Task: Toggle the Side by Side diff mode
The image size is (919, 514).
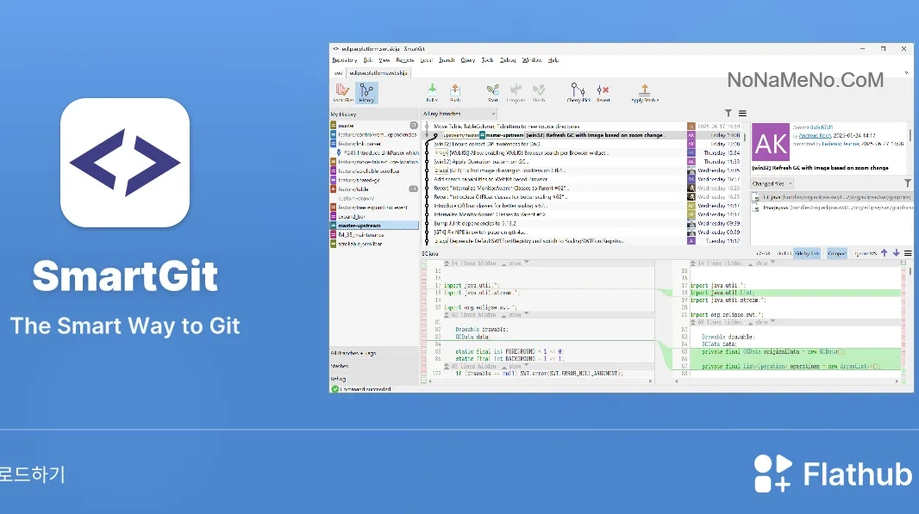Action: [x=807, y=253]
